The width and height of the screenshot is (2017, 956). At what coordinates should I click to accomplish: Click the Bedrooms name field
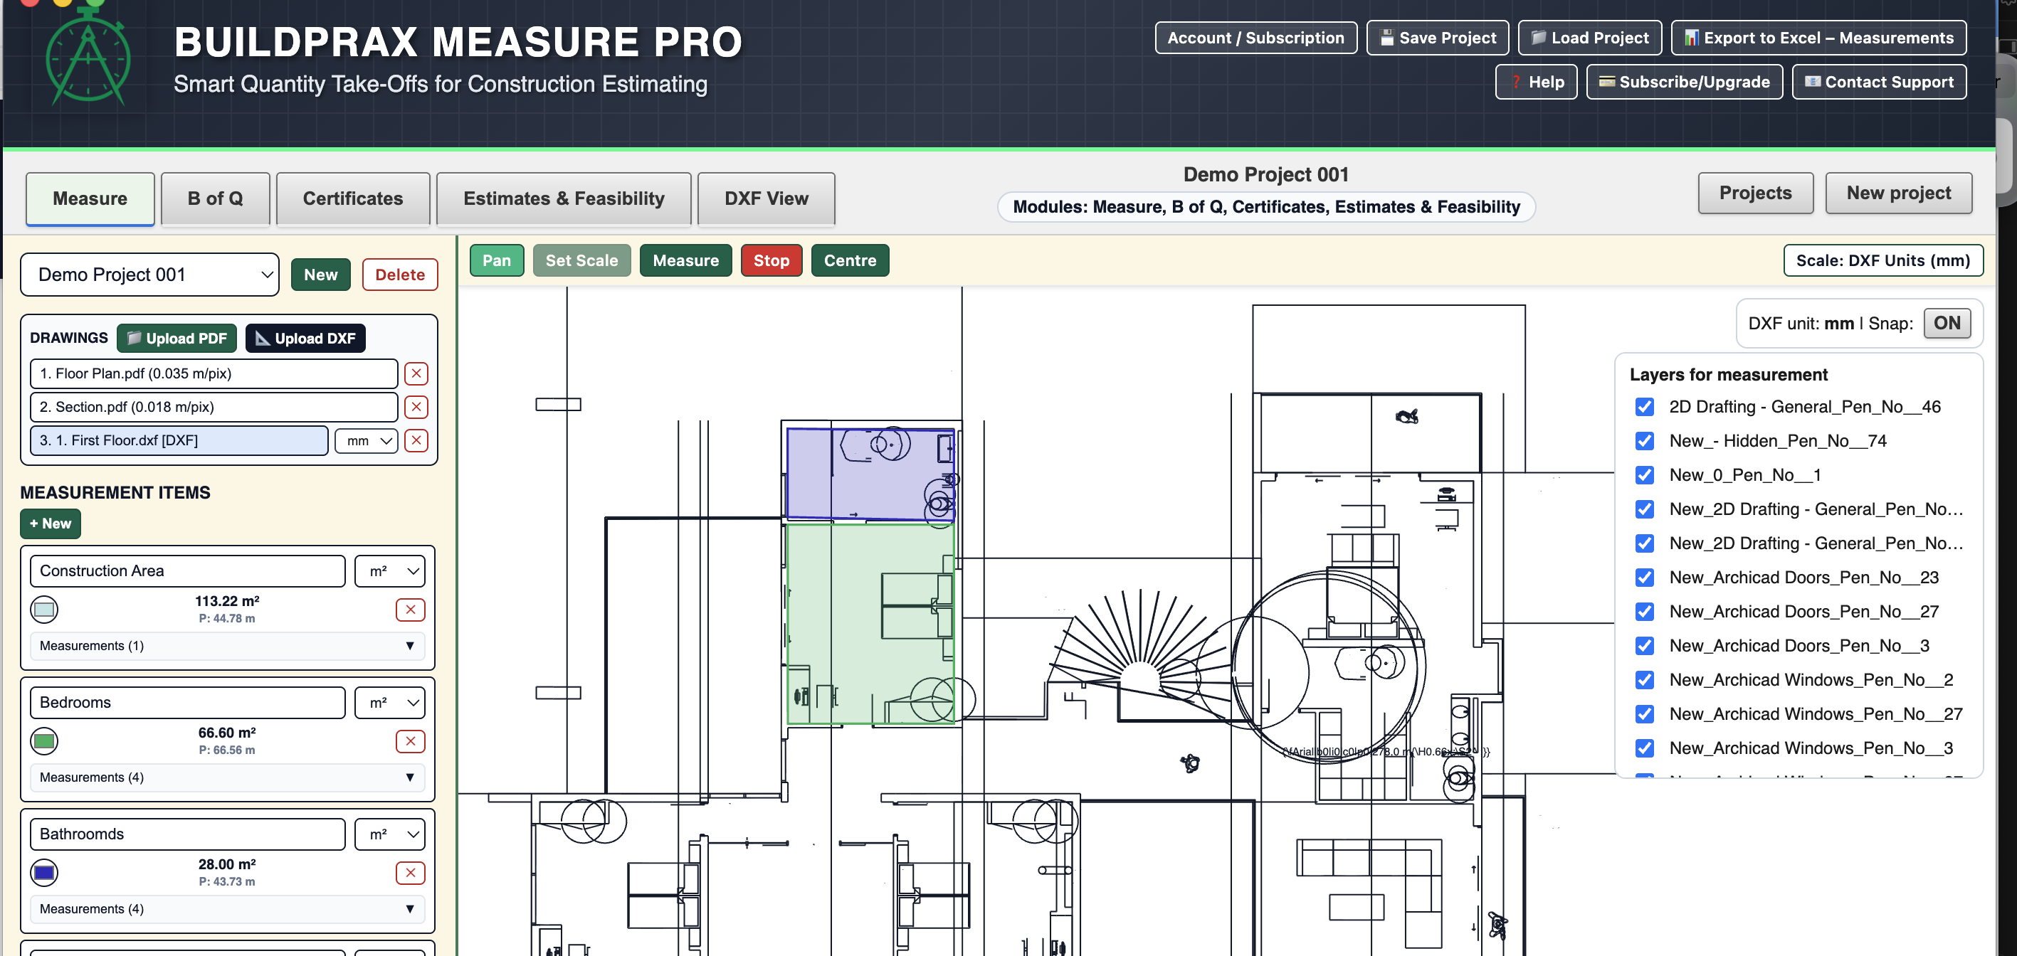188,703
